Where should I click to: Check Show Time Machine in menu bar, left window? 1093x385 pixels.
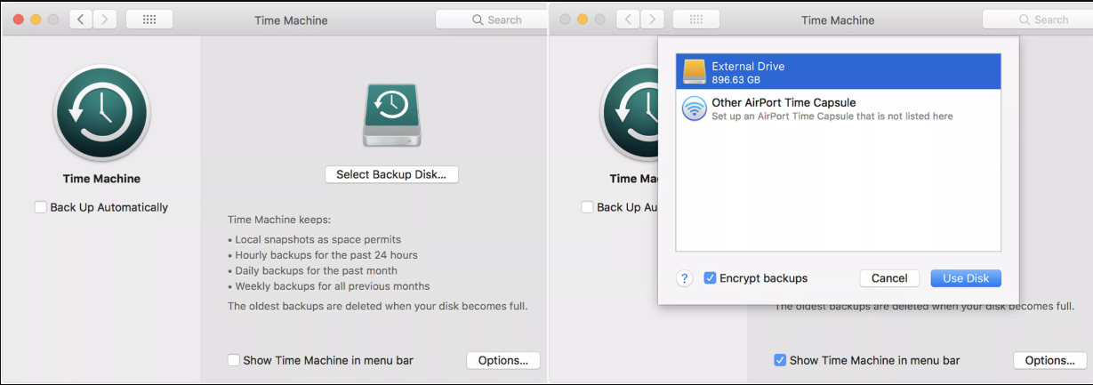coord(233,360)
